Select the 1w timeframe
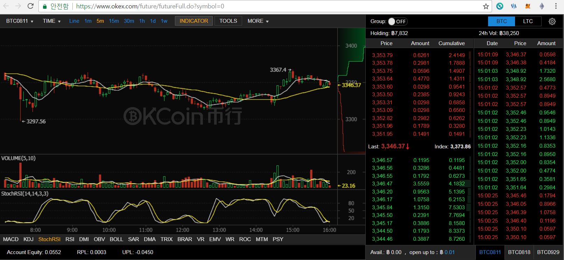 tap(164, 21)
